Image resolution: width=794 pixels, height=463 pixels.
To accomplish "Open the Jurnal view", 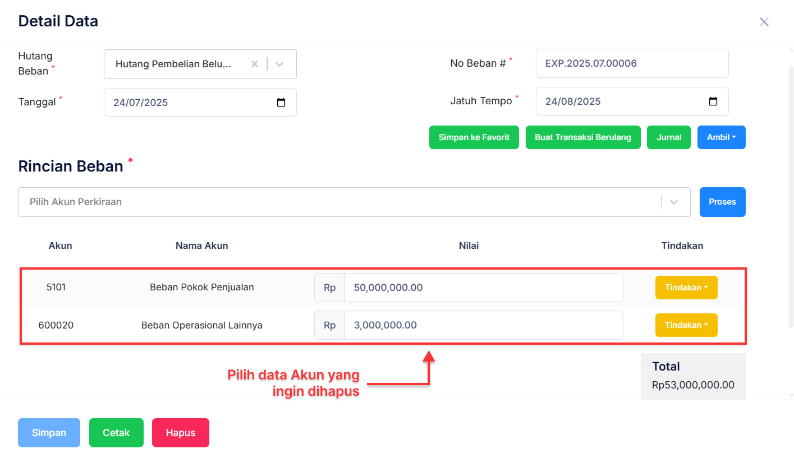I will (668, 137).
